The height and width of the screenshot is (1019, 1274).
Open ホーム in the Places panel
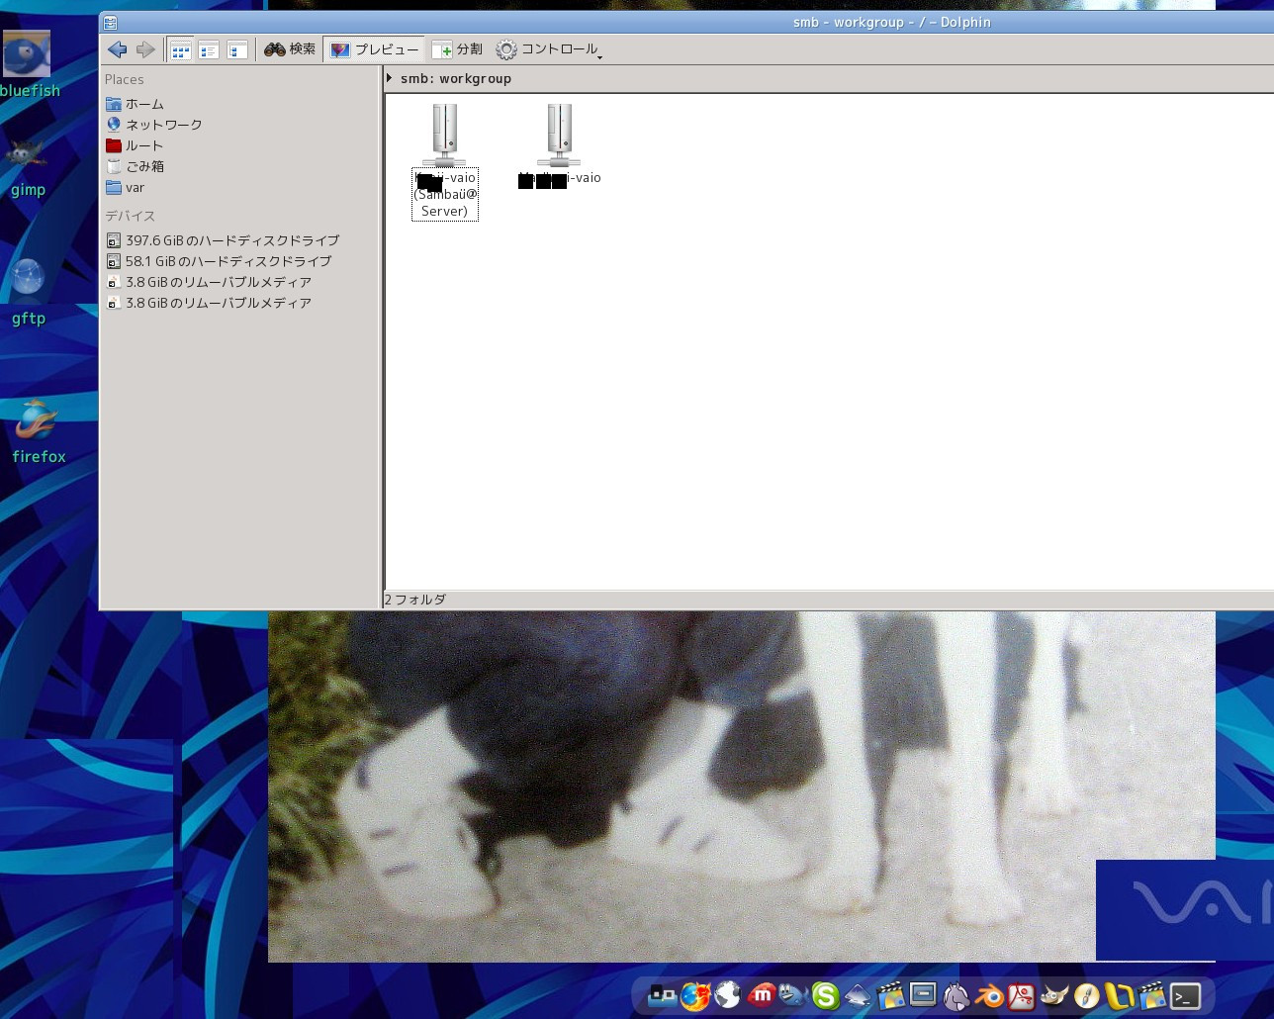pyautogui.click(x=143, y=104)
